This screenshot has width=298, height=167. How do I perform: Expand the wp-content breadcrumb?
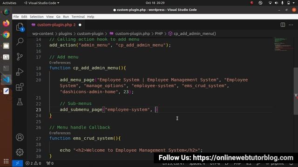coord(43,34)
